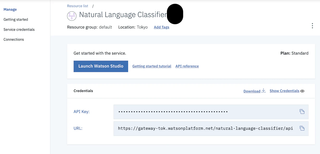
Task: Click the Natural Language Classifier title
Action: [x=123, y=15]
